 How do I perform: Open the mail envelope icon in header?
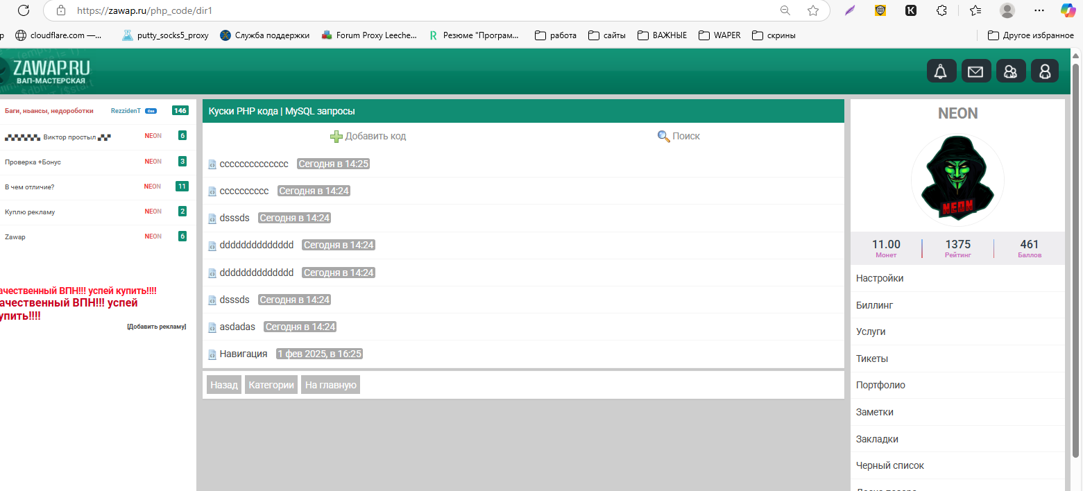[x=975, y=71]
